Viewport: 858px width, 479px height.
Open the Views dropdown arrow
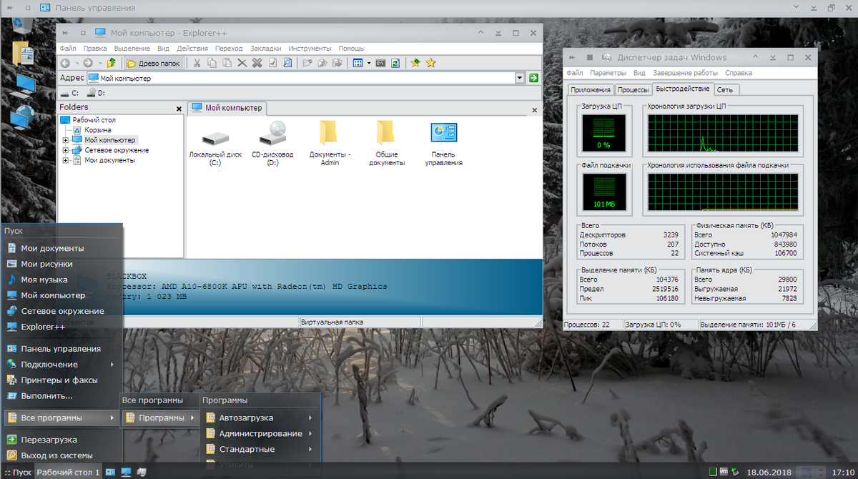pos(369,63)
